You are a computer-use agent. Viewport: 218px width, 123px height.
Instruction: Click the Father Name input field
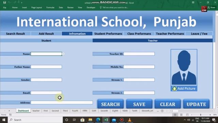46,67
